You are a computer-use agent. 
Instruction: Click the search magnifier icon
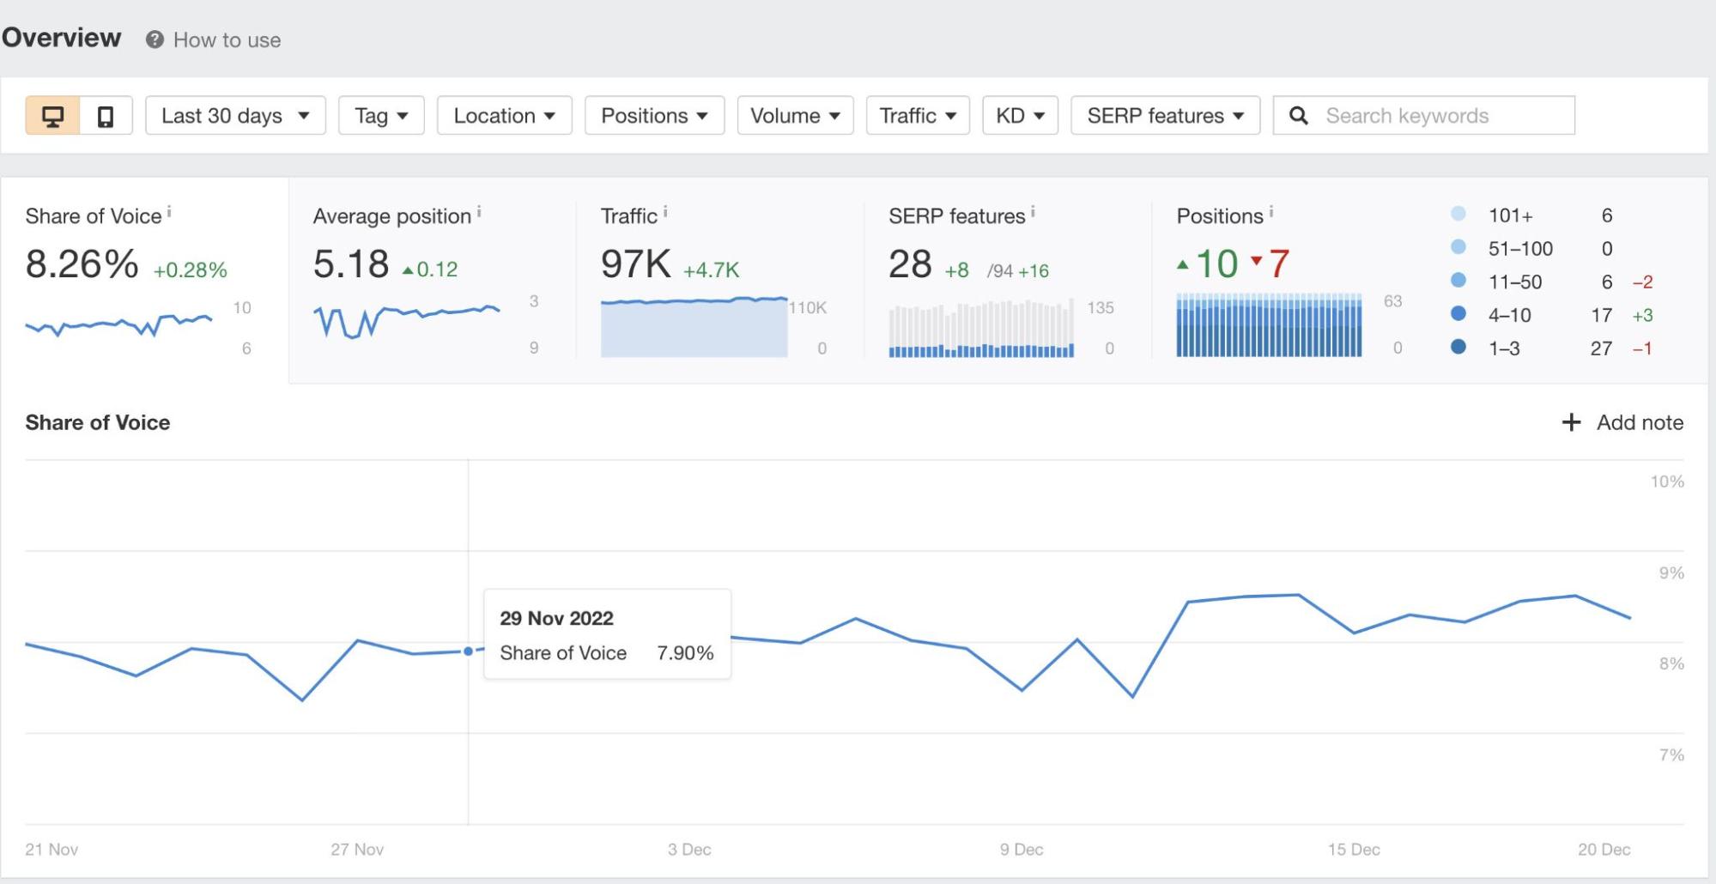coord(1299,115)
